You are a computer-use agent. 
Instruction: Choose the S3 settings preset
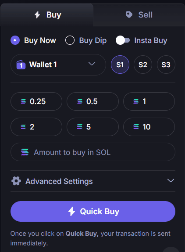coord(166,65)
